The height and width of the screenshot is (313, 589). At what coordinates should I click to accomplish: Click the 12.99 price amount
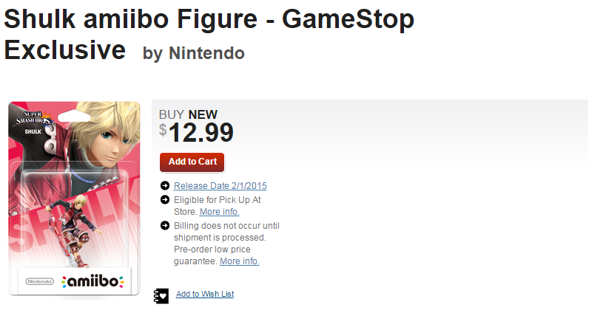tap(201, 134)
